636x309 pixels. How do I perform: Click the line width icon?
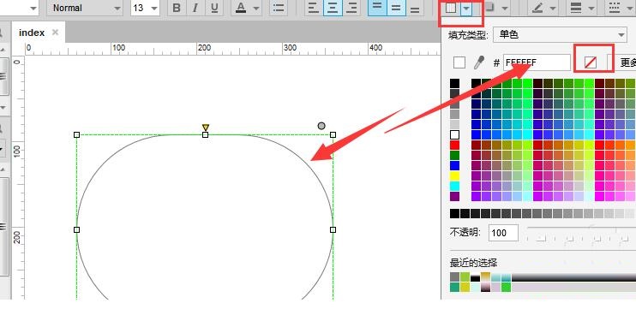pyautogui.click(x=575, y=8)
